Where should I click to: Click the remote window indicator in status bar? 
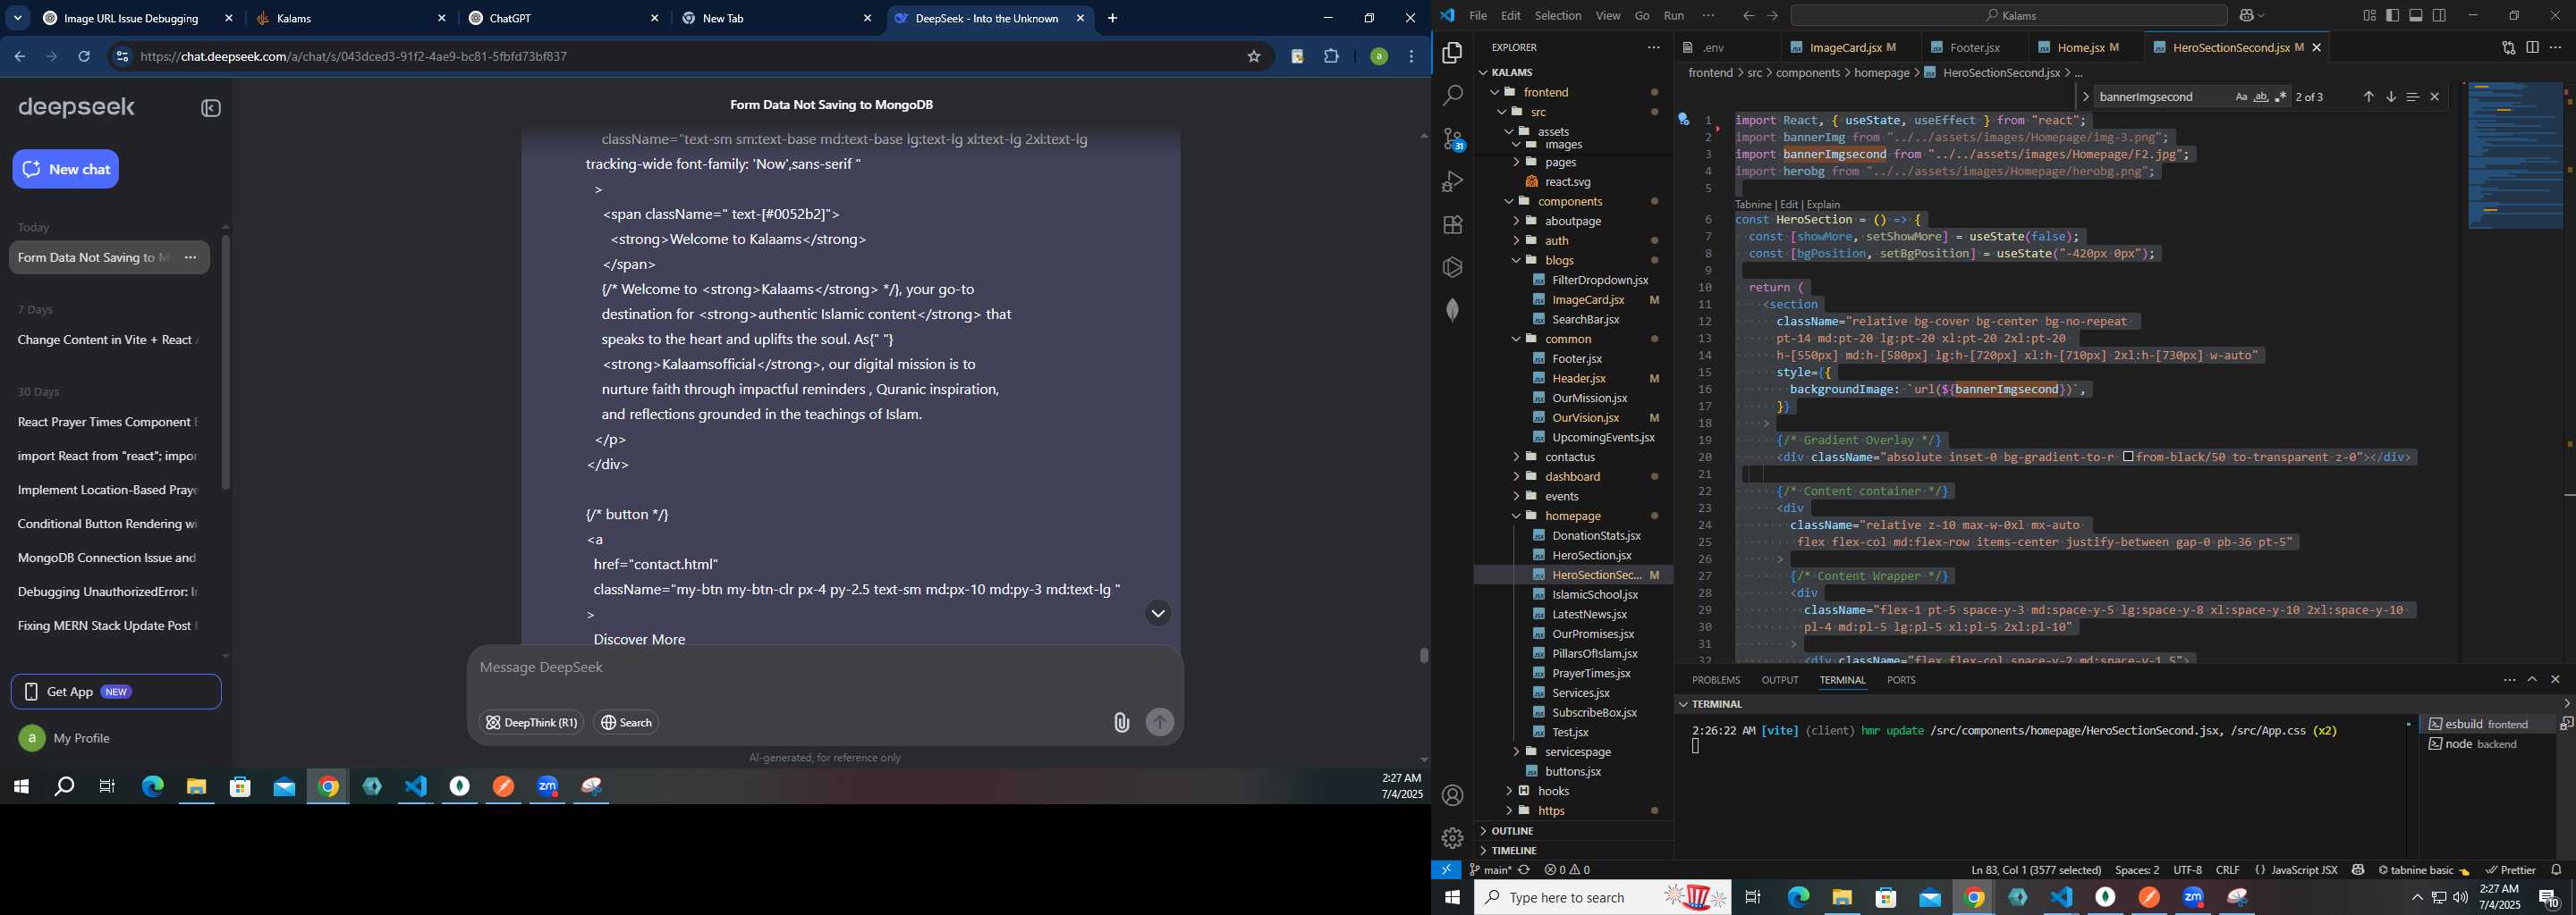[x=1446, y=870]
